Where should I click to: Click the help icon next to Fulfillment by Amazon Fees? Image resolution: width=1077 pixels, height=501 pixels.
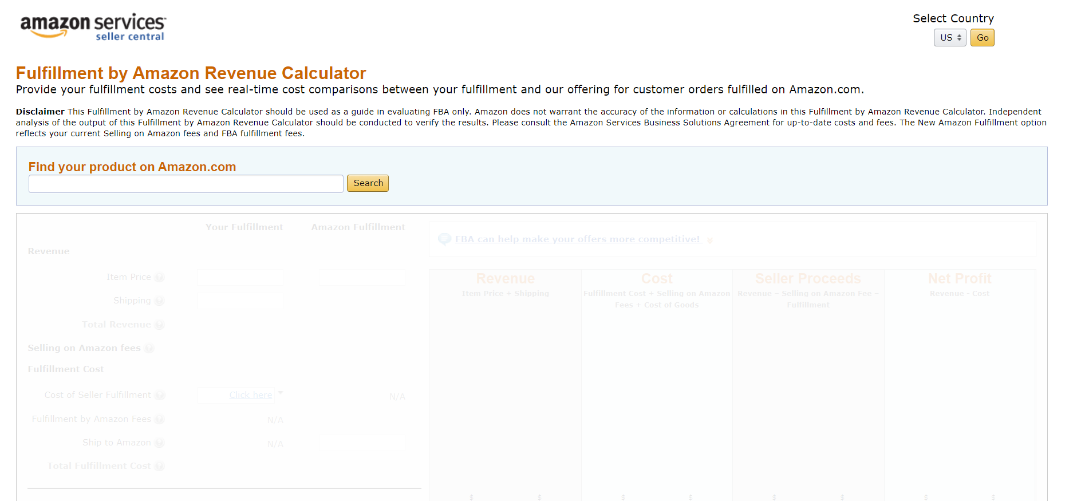(x=159, y=419)
